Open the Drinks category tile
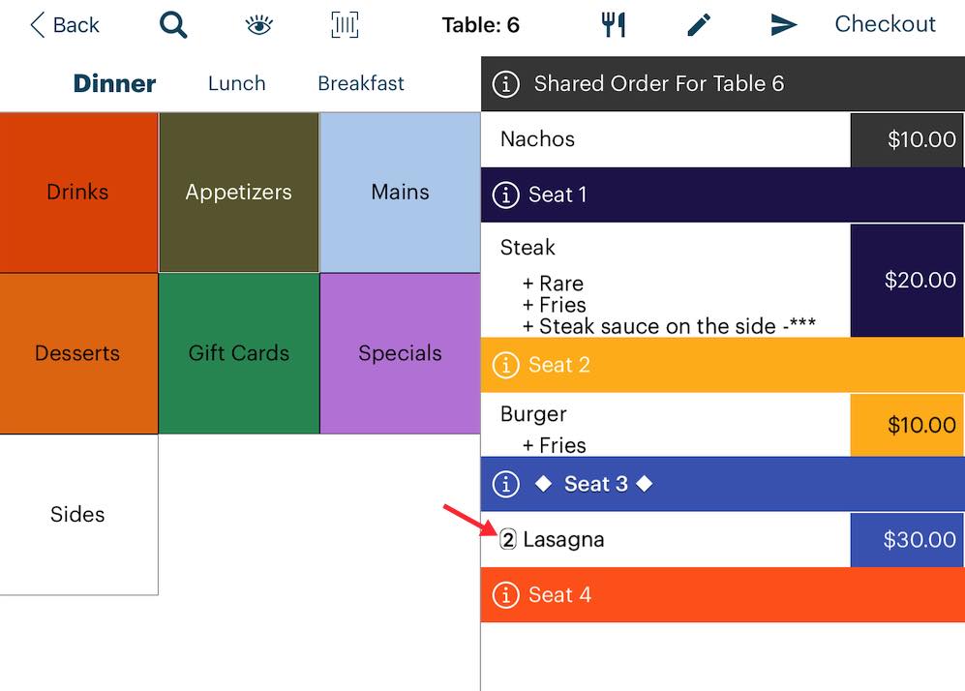The height and width of the screenshot is (691, 965). [78, 193]
